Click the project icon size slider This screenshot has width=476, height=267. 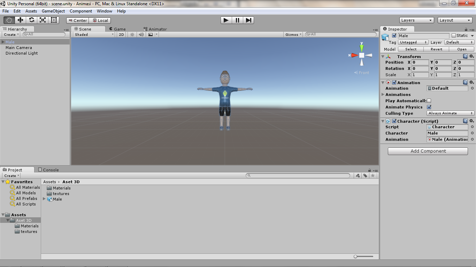click(363, 257)
